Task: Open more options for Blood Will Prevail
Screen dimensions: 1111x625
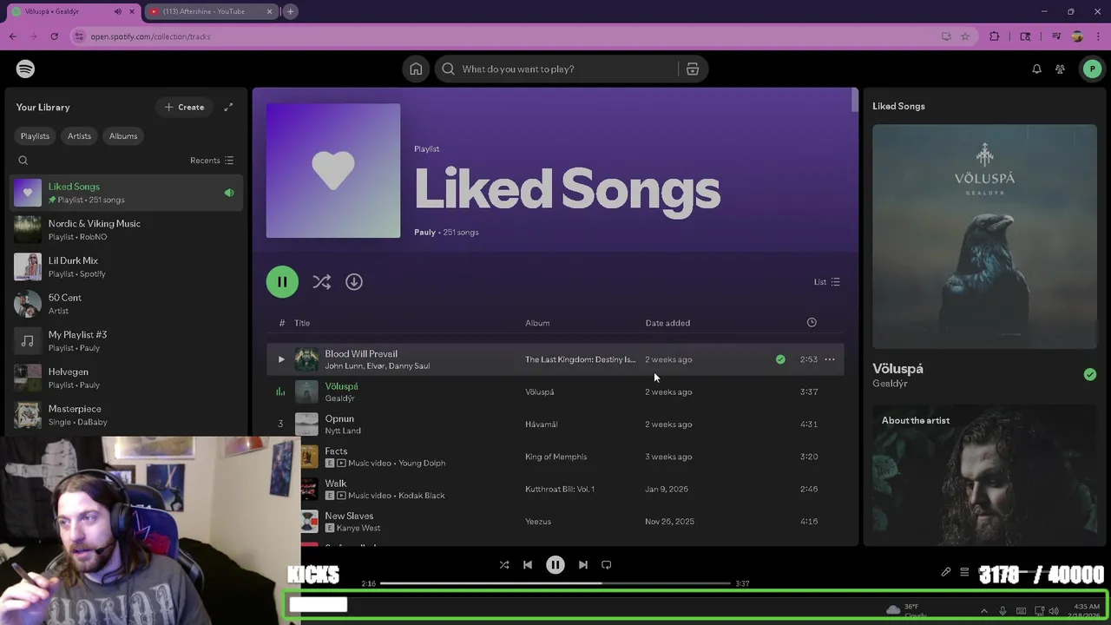Action: pyautogui.click(x=830, y=359)
